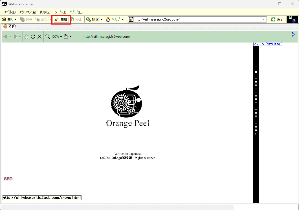Click the blue crosshair pane icon
The width and height of the screenshot is (299, 210).
coord(293,34)
